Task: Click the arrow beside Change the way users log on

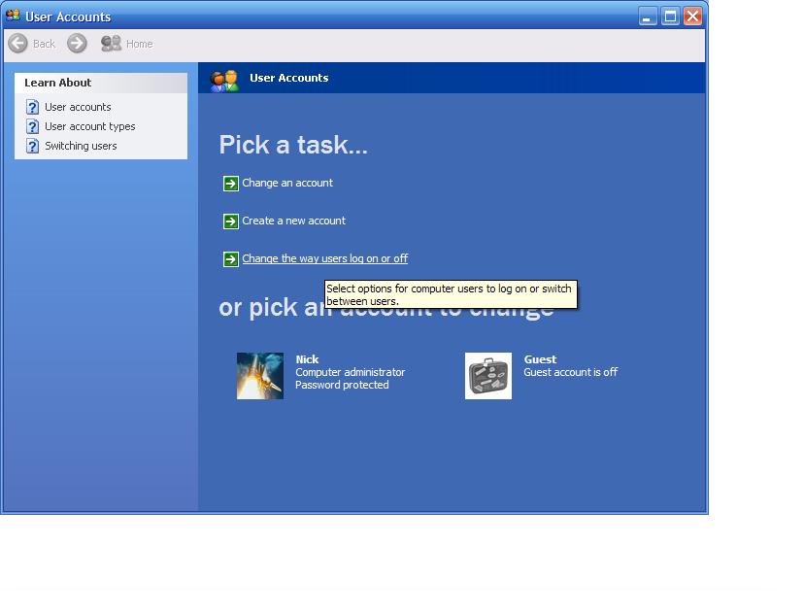Action: [x=229, y=258]
